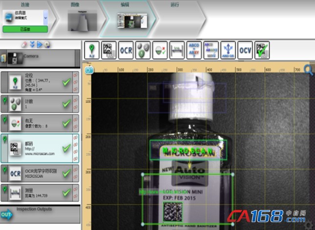Select the Camera step thumbnail
Viewport: 315px width, 230px height.
click(x=15, y=58)
